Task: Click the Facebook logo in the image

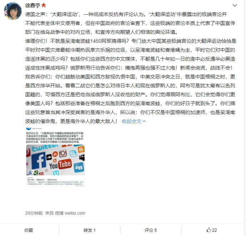Action: click(39, 159)
